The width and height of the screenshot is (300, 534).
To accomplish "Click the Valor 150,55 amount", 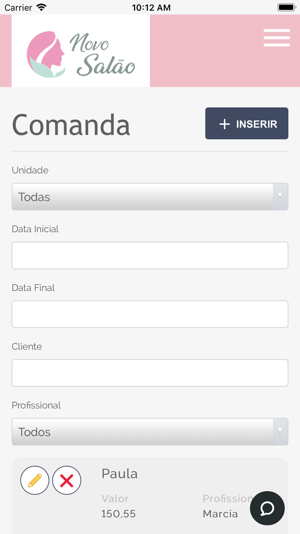I will pos(118,514).
